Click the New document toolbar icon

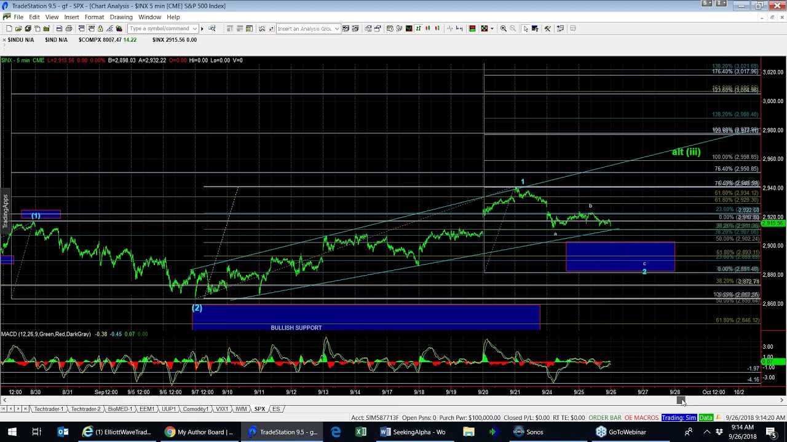click(9, 28)
